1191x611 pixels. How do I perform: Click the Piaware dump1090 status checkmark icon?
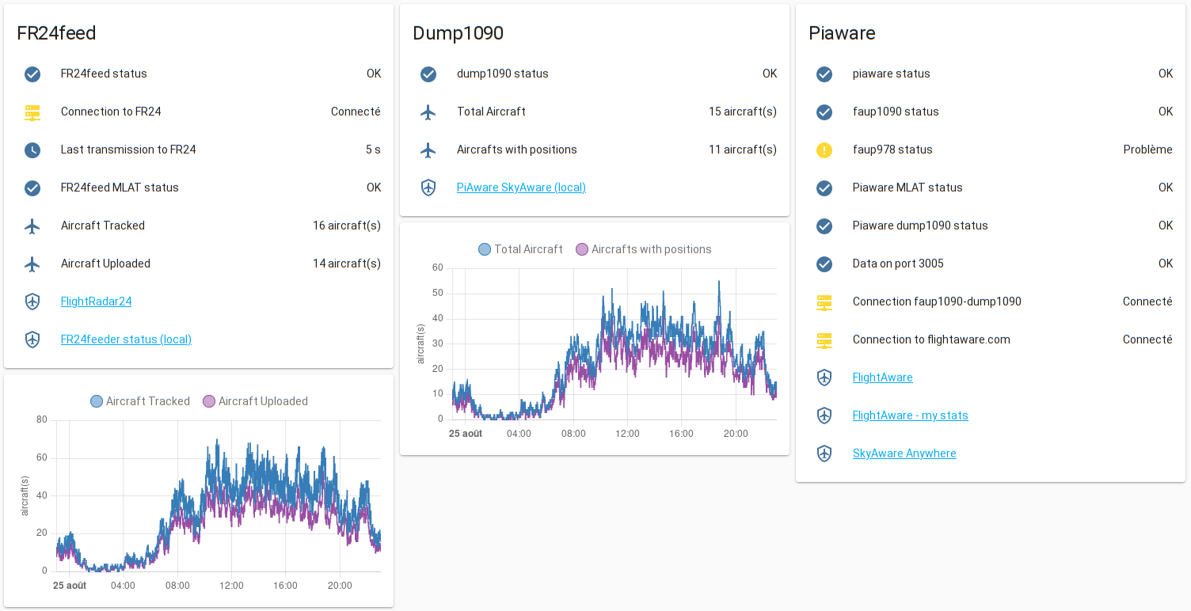tap(824, 226)
